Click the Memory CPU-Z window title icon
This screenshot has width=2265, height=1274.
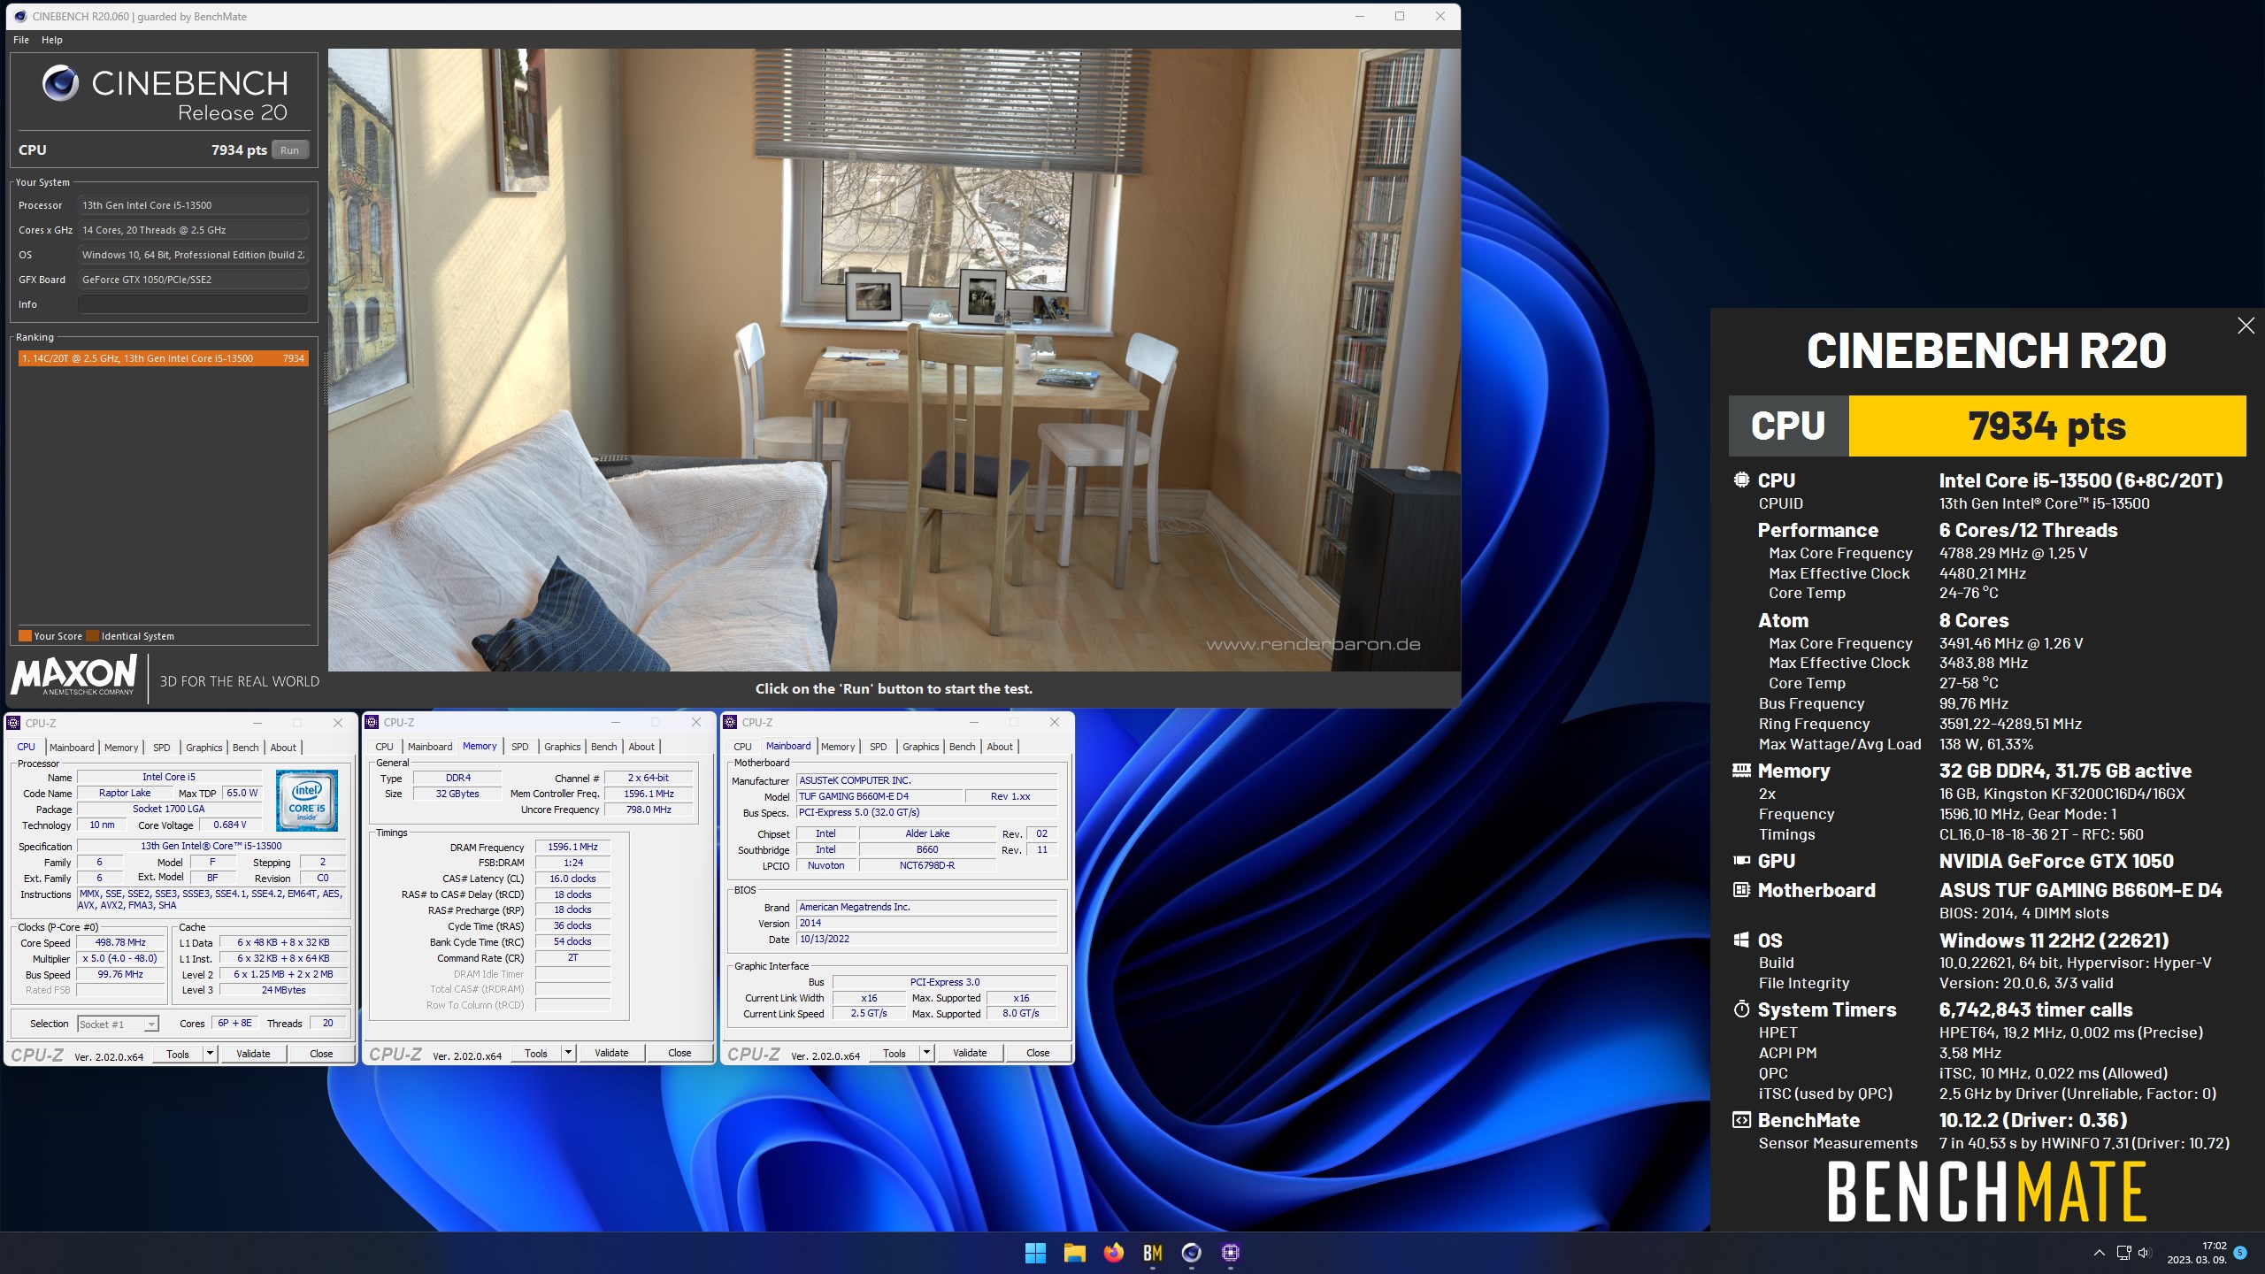coord(372,722)
